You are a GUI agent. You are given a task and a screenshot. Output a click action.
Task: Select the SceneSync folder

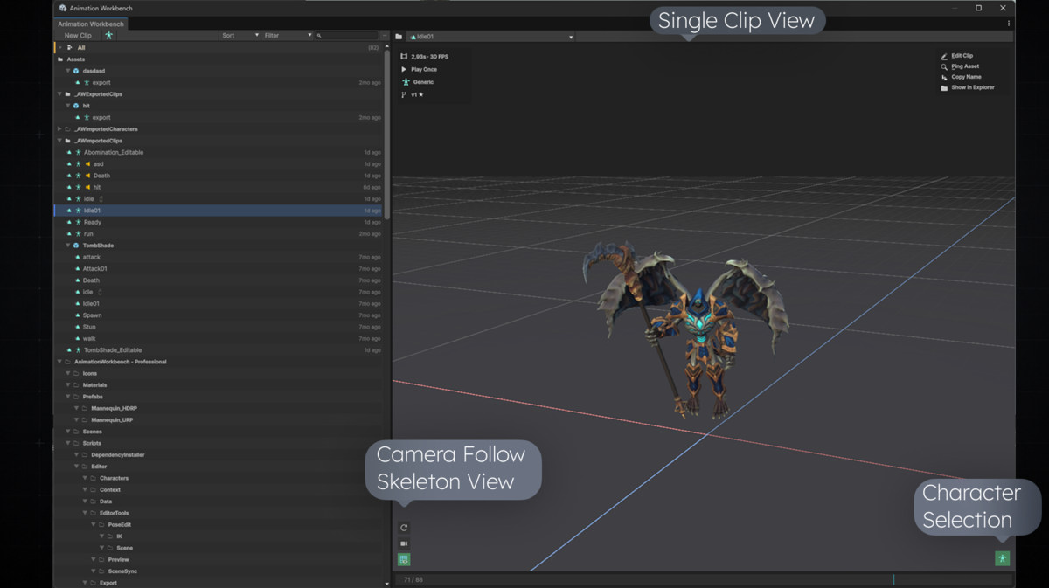(x=219, y=571)
